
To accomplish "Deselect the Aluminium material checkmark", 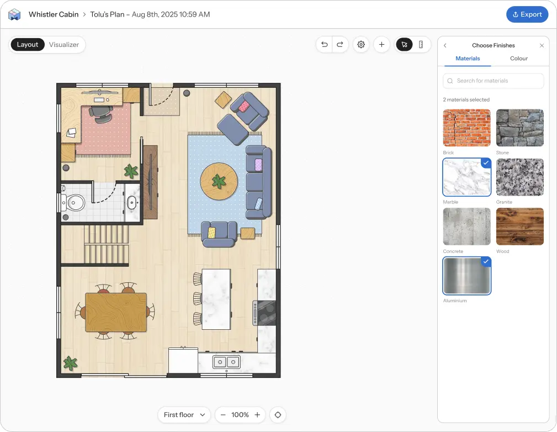I will pyautogui.click(x=486, y=261).
